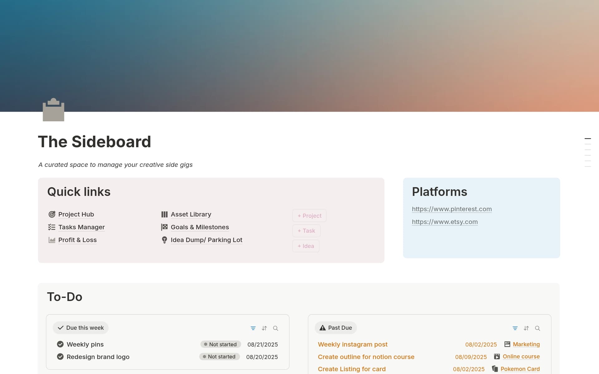Click the Profit & Loss chart icon
Image resolution: width=599 pixels, height=374 pixels.
52,240
